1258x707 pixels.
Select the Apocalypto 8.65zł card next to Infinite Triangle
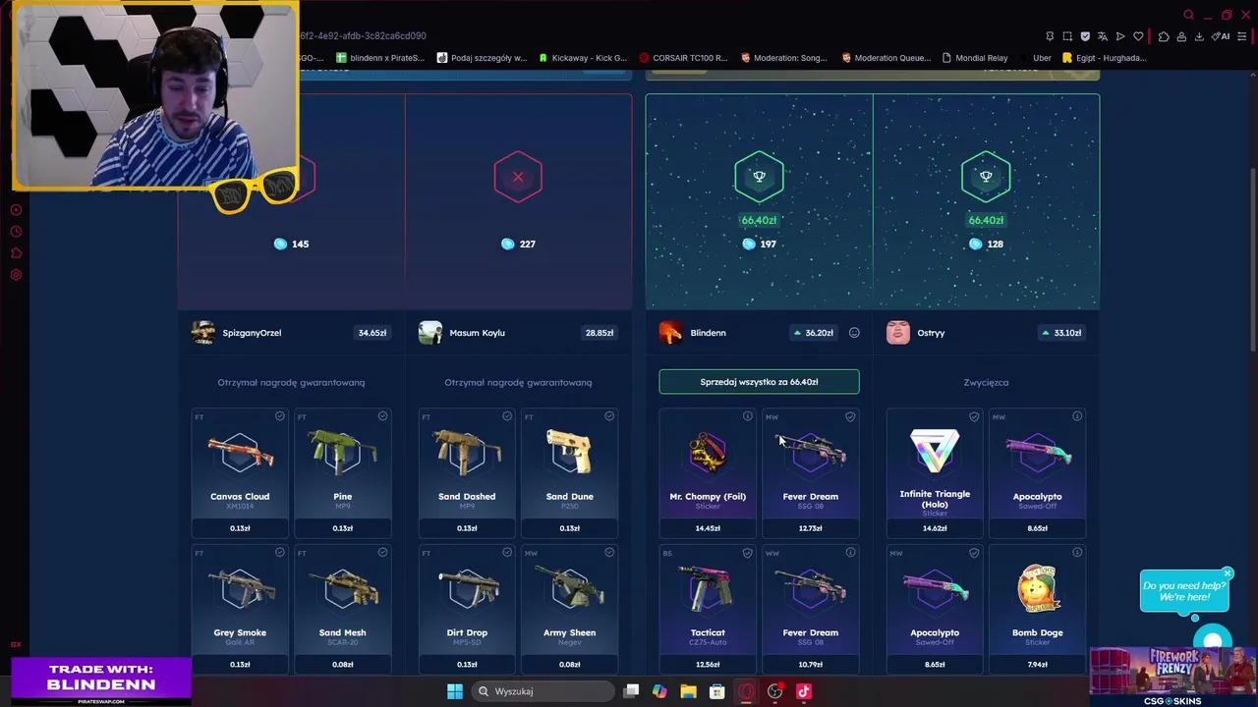point(1037,472)
